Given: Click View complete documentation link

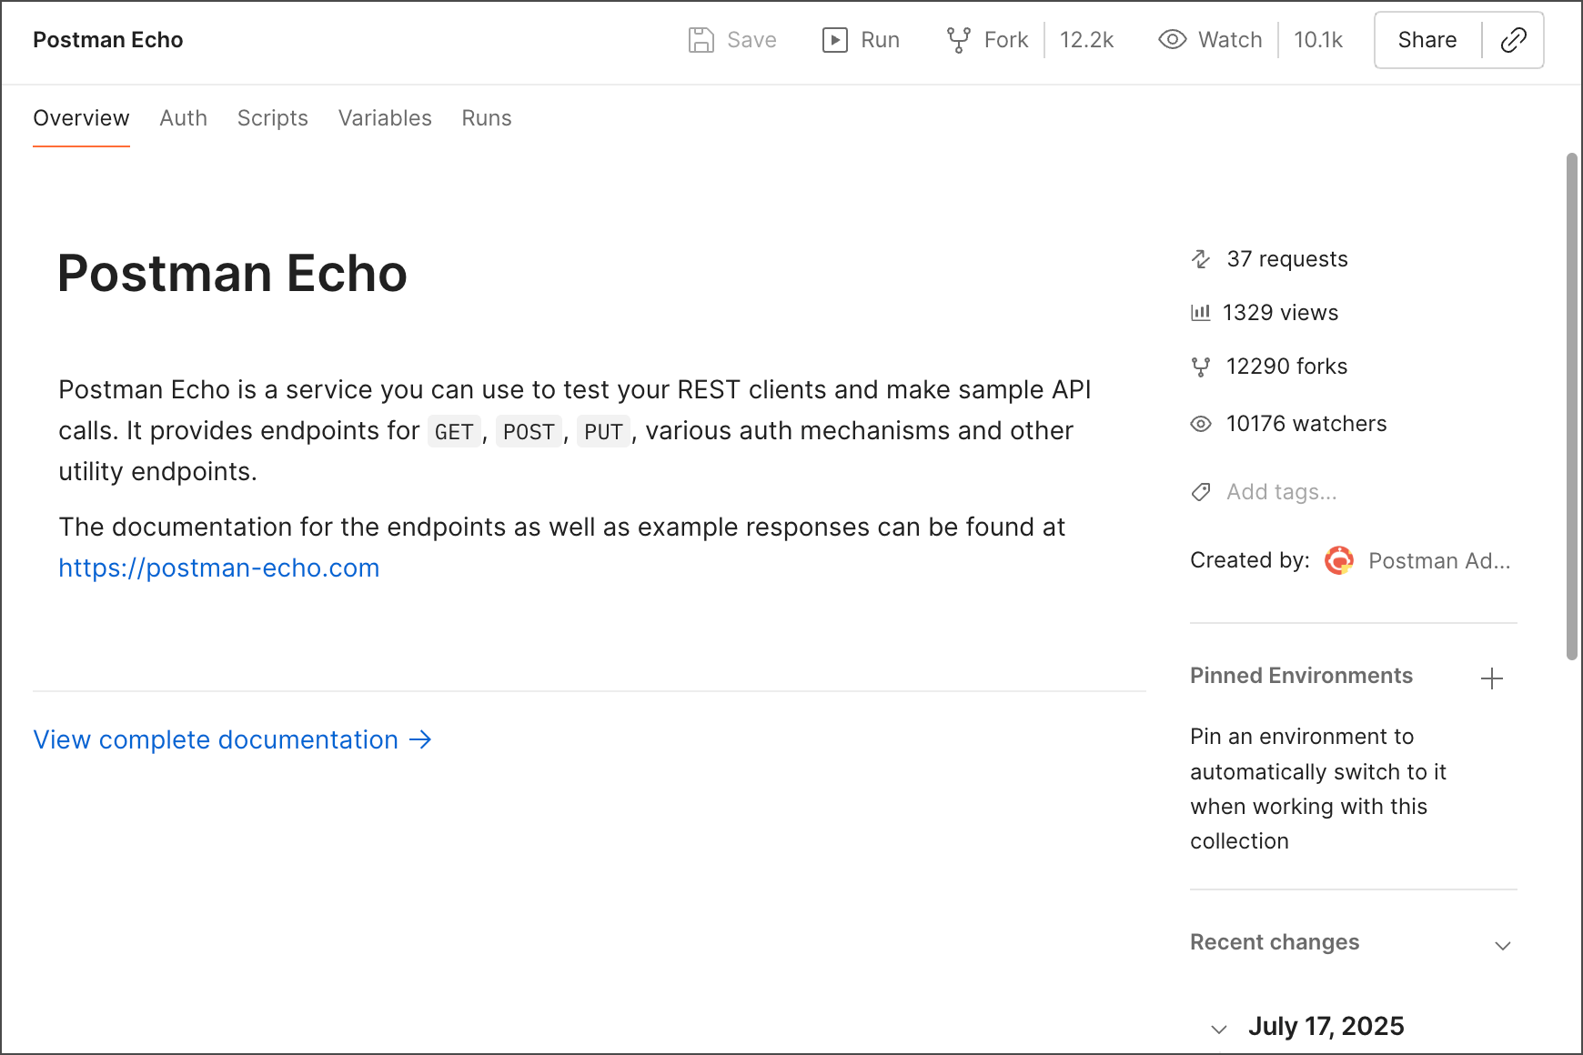Looking at the screenshot, I should [x=232, y=739].
